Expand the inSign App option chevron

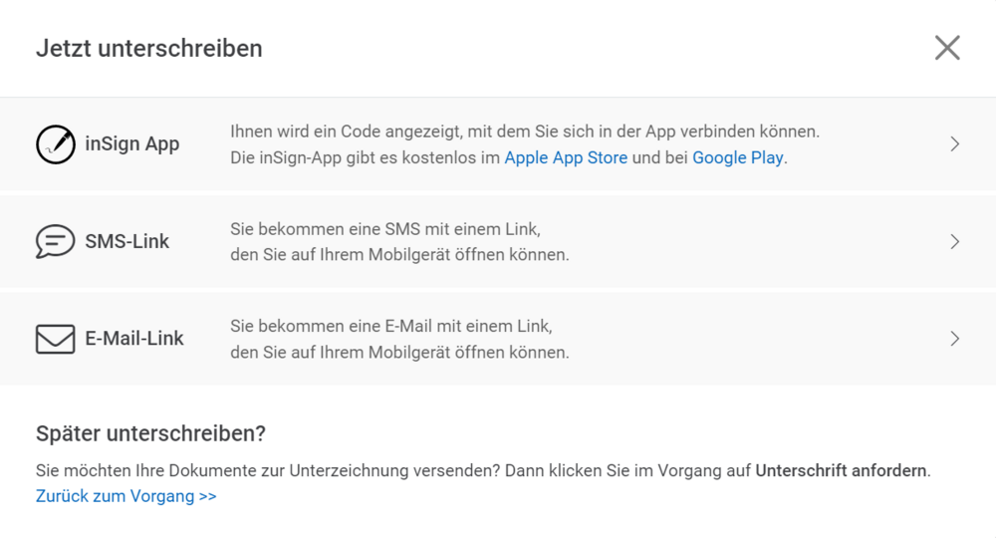[x=954, y=144]
